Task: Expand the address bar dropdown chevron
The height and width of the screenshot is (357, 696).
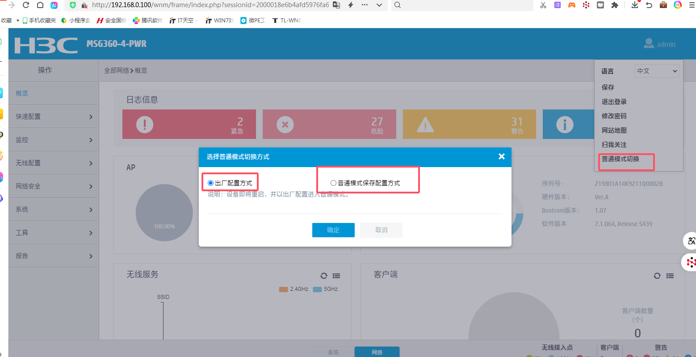Action: [x=379, y=5]
